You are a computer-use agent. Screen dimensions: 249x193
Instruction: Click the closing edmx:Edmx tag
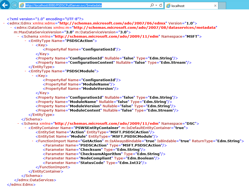(x=21, y=185)
